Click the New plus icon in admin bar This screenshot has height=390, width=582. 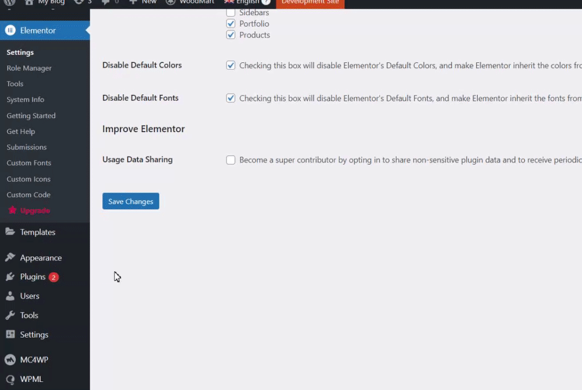[133, 2]
